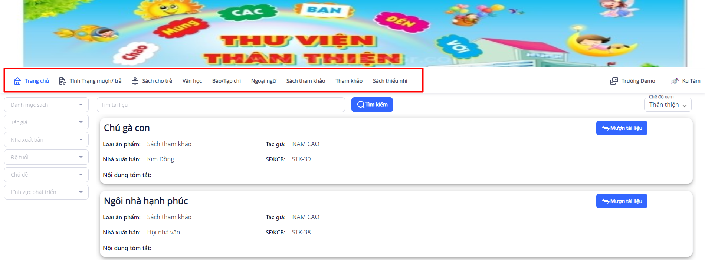Expand the Nhà xuất bản dropdown
Image resolution: width=705 pixels, height=260 pixels.
coord(46,139)
